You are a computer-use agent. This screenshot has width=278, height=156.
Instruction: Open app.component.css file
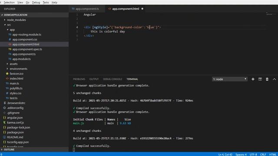(34, 39)
